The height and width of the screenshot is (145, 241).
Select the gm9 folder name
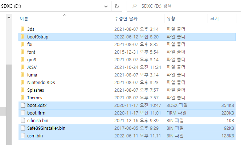pyautogui.click(x=32, y=59)
